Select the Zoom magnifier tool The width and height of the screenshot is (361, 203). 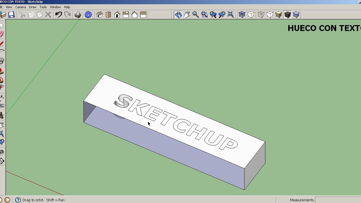(195, 15)
